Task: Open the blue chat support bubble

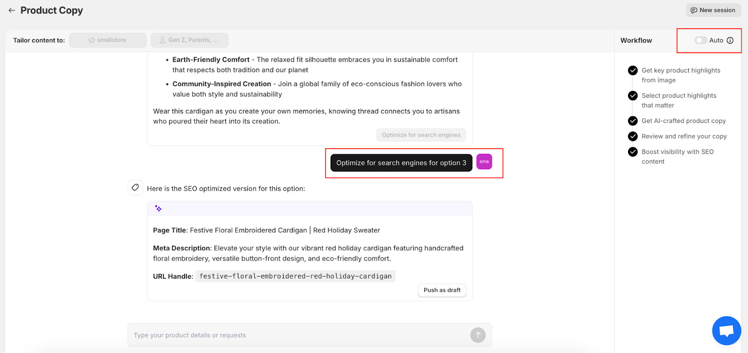Action: (x=726, y=331)
